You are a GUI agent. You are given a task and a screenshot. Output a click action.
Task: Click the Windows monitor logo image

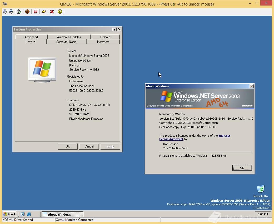coord(42,70)
